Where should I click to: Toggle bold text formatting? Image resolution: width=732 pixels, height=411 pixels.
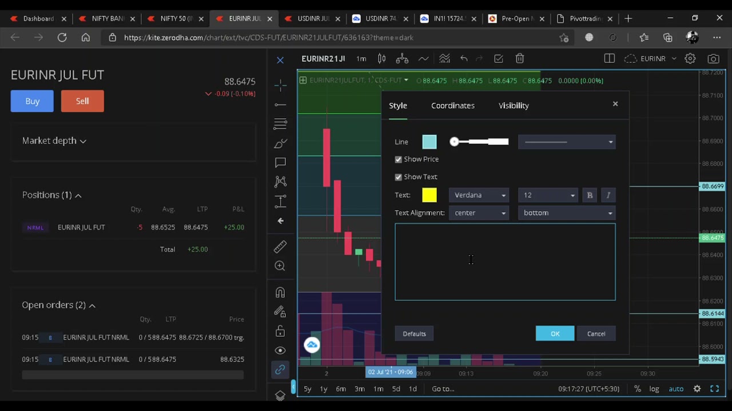[x=590, y=195]
